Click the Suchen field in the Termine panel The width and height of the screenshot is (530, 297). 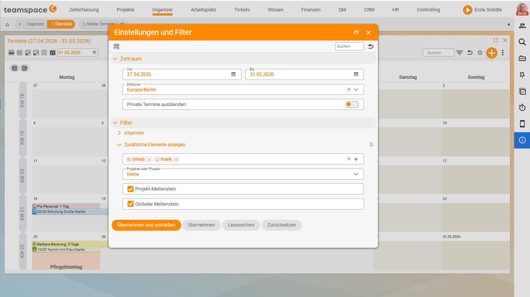click(438, 53)
